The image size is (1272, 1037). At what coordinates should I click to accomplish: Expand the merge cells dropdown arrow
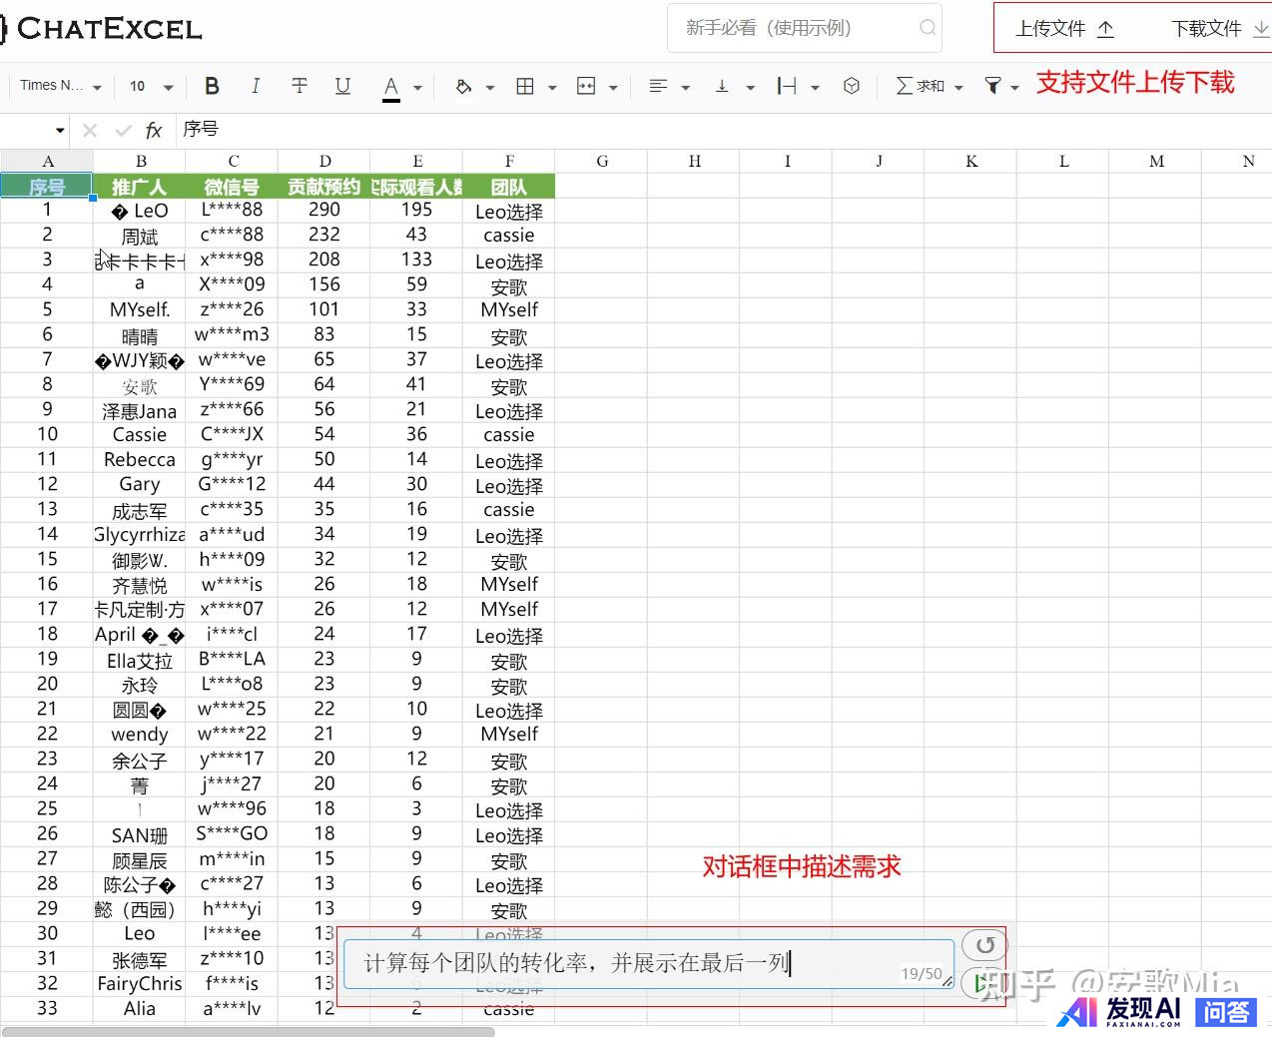pyautogui.click(x=613, y=88)
